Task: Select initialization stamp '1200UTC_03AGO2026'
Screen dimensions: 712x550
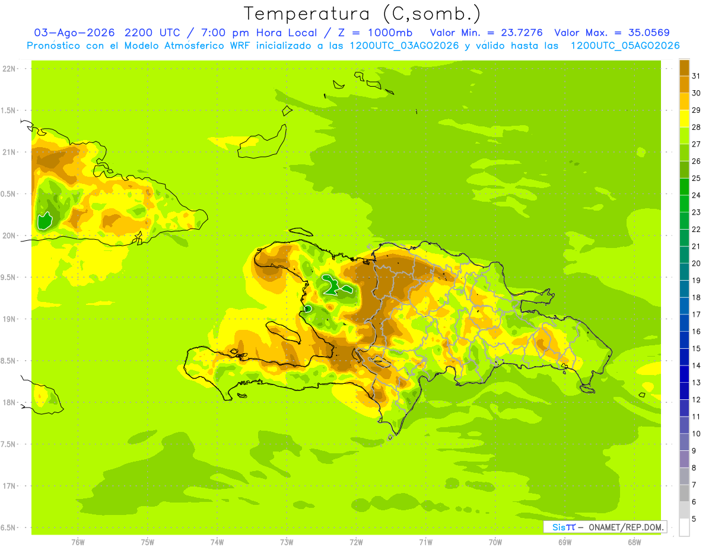Action: 405,46
